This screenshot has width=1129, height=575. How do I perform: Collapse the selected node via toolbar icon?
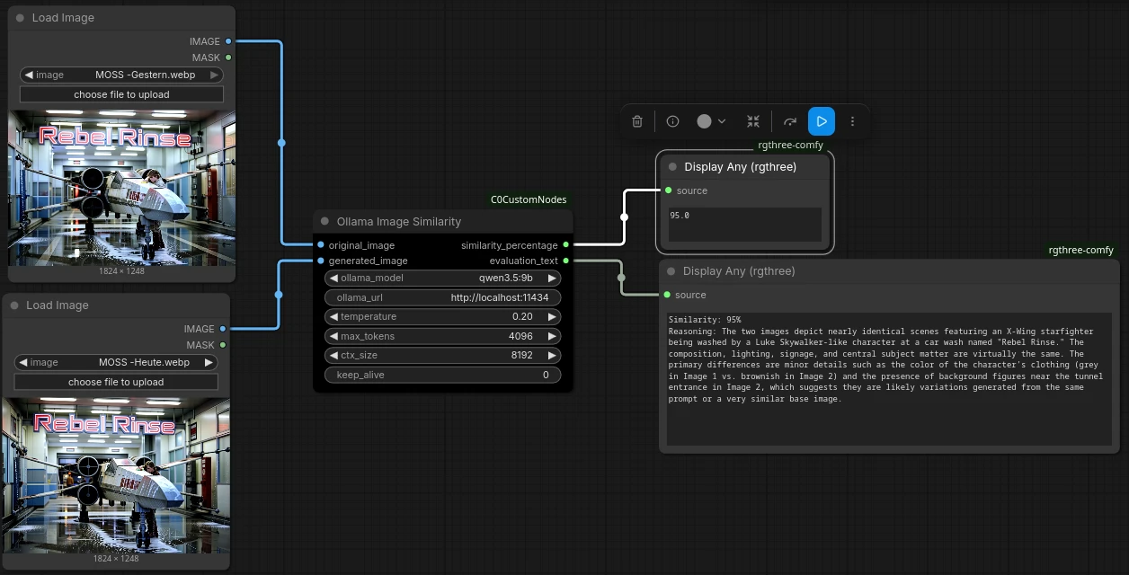753,121
